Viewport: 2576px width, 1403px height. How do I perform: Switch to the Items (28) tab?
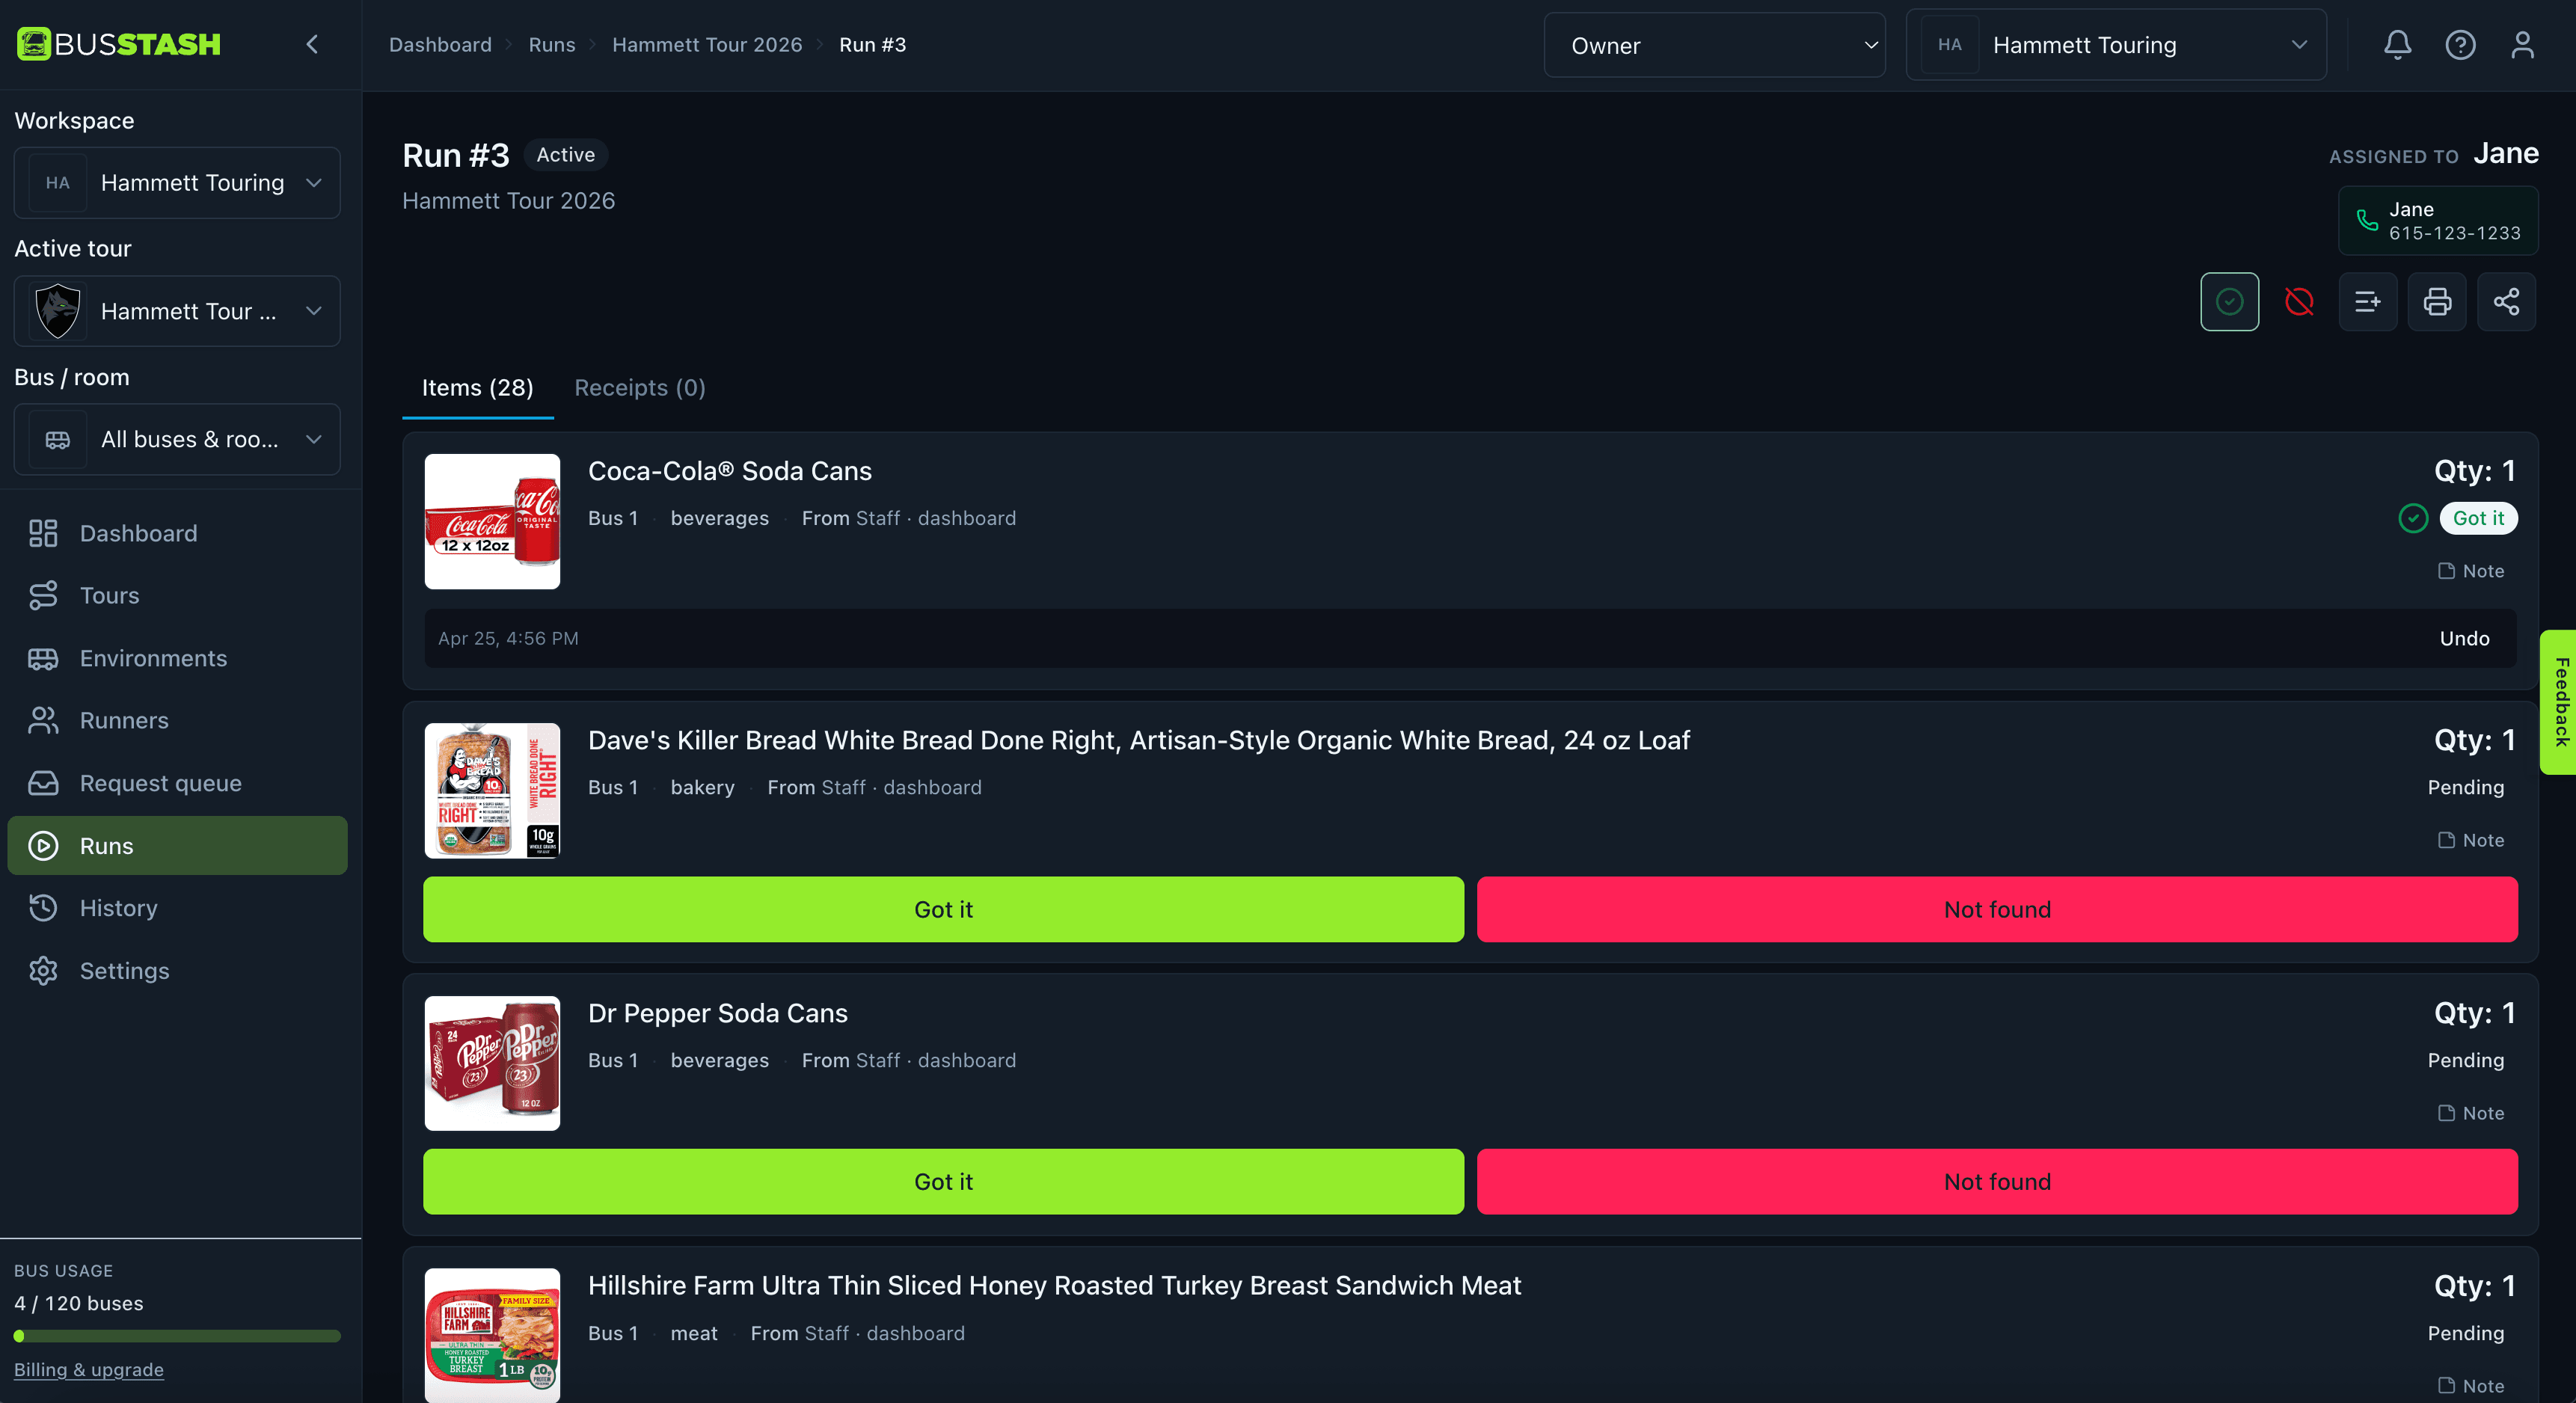click(x=477, y=388)
